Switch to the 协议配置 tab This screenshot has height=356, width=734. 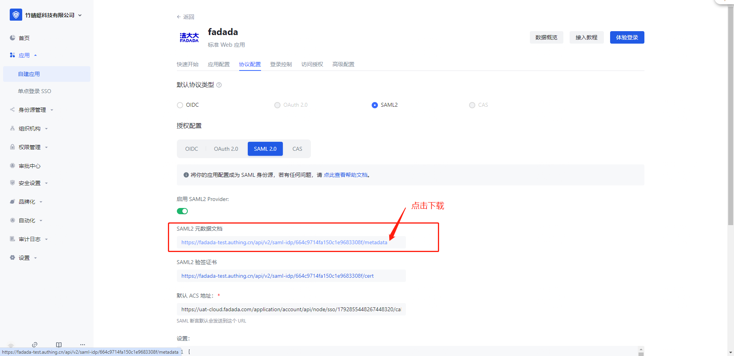coord(250,64)
